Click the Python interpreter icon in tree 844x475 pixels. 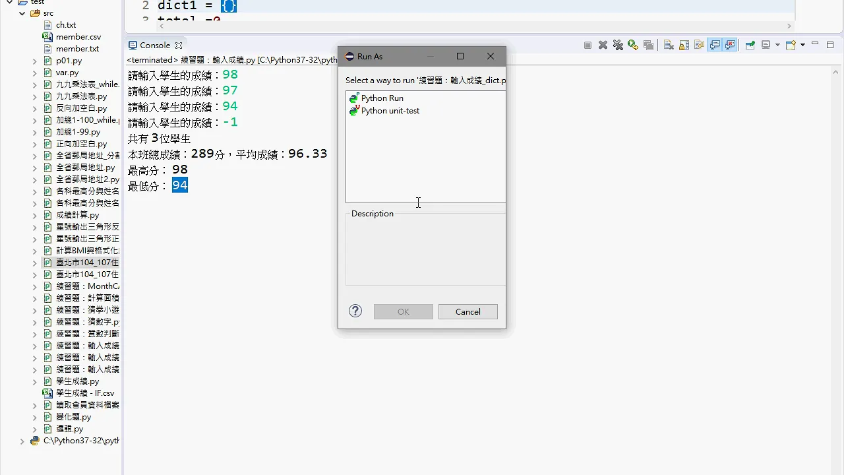point(35,441)
